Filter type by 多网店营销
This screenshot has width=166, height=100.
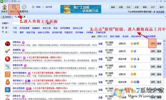pyautogui.click(x=65, y=28)
